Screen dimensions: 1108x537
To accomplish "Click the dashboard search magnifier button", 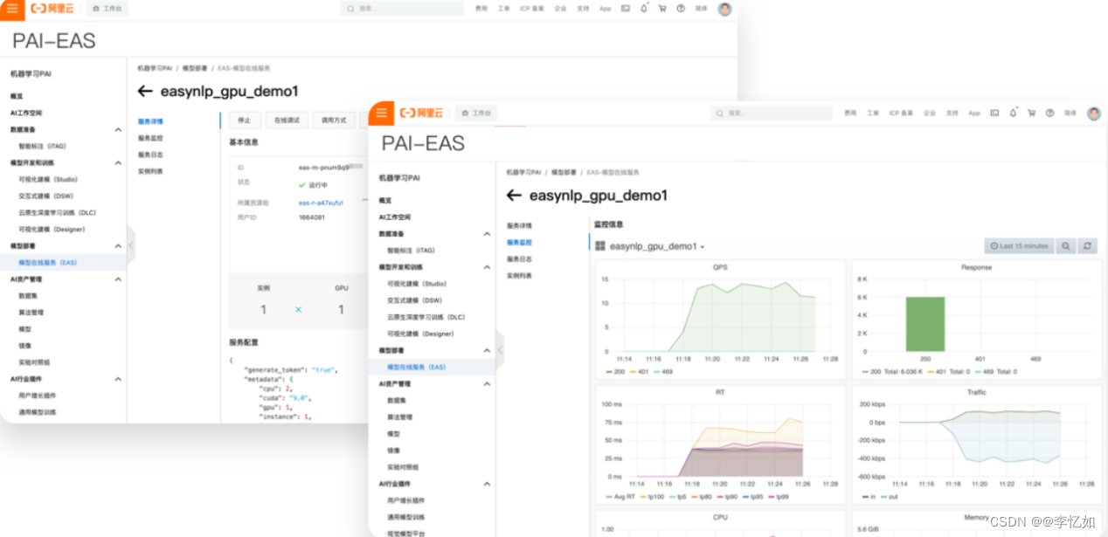I will coord(1066,246).
